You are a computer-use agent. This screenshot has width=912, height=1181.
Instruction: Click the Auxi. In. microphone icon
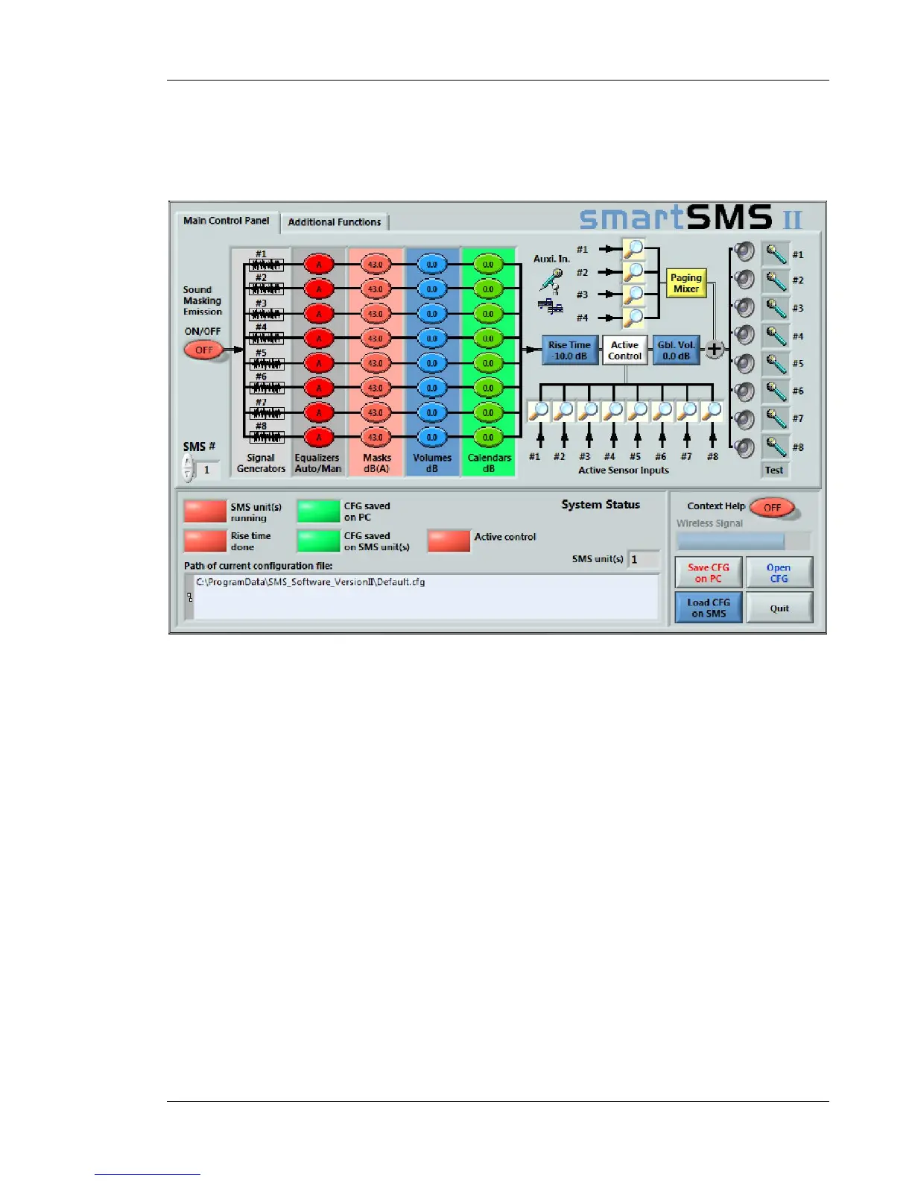coord(551,281)
